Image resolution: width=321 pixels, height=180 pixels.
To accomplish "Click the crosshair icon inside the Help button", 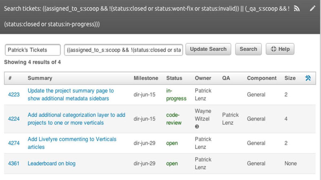I will [x=274, y=49].
